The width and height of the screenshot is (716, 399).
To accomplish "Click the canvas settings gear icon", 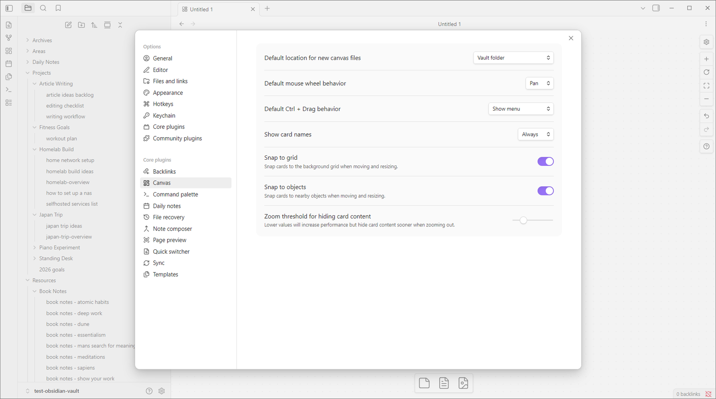I will [x=706, y=42].
